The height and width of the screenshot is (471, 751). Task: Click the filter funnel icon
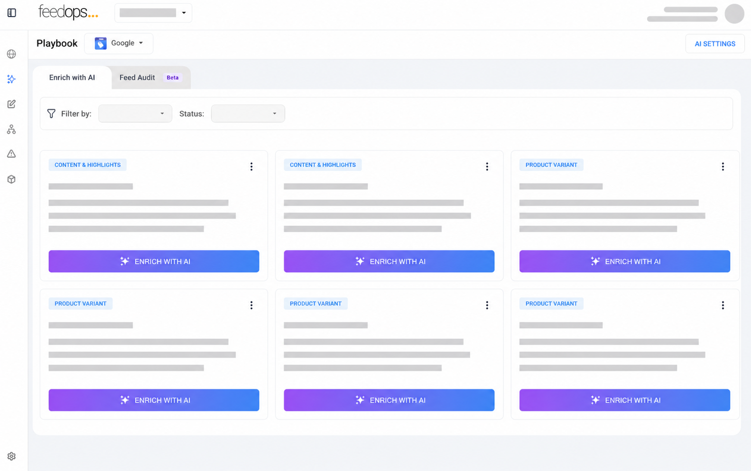51,114
